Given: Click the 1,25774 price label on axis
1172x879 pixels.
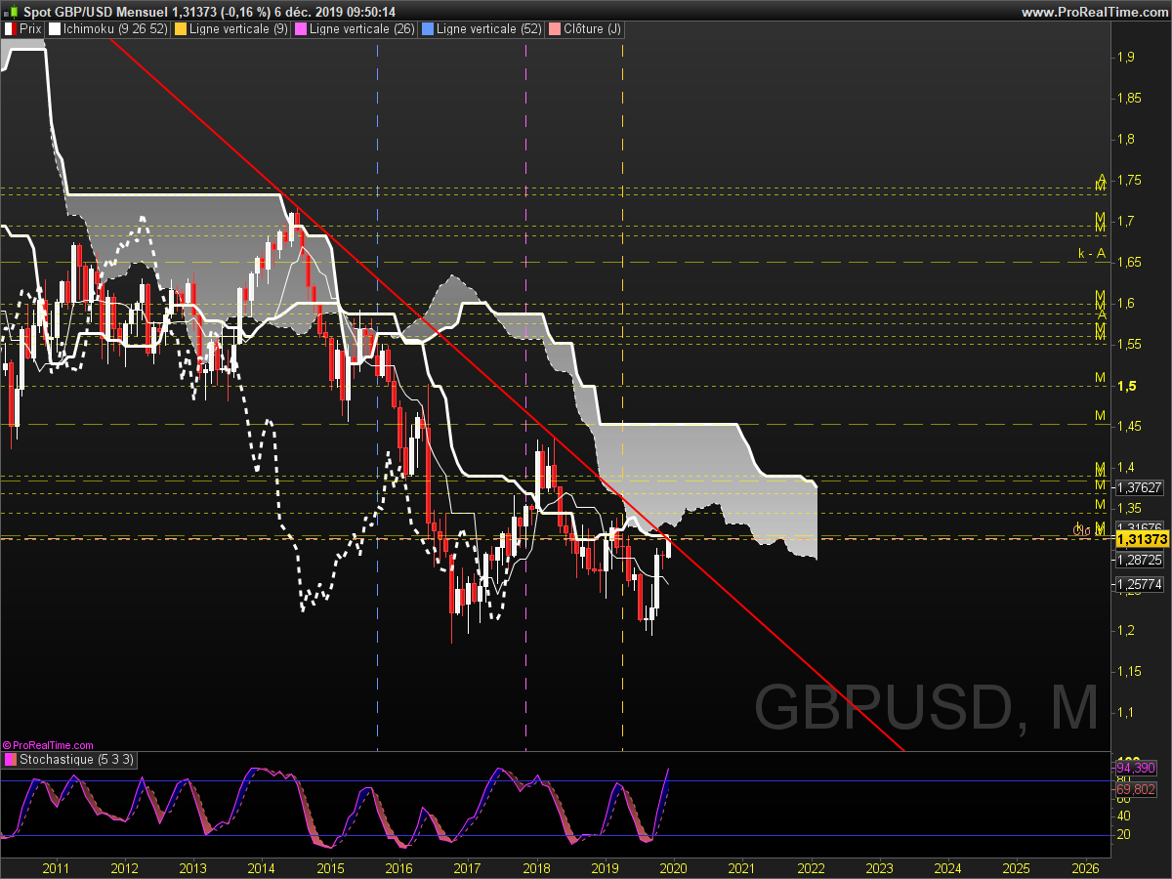Looking at the screenshot, I should point(1139,584).
